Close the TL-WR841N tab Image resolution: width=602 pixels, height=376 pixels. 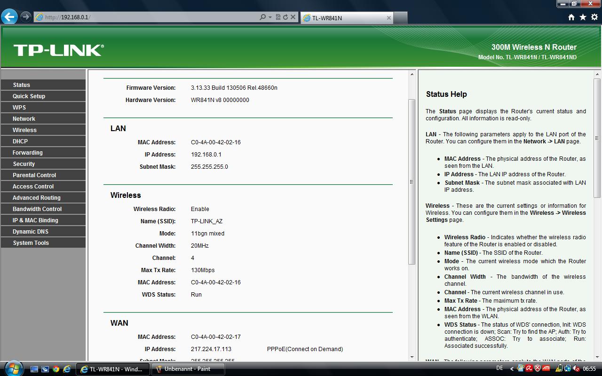(388, 18)
